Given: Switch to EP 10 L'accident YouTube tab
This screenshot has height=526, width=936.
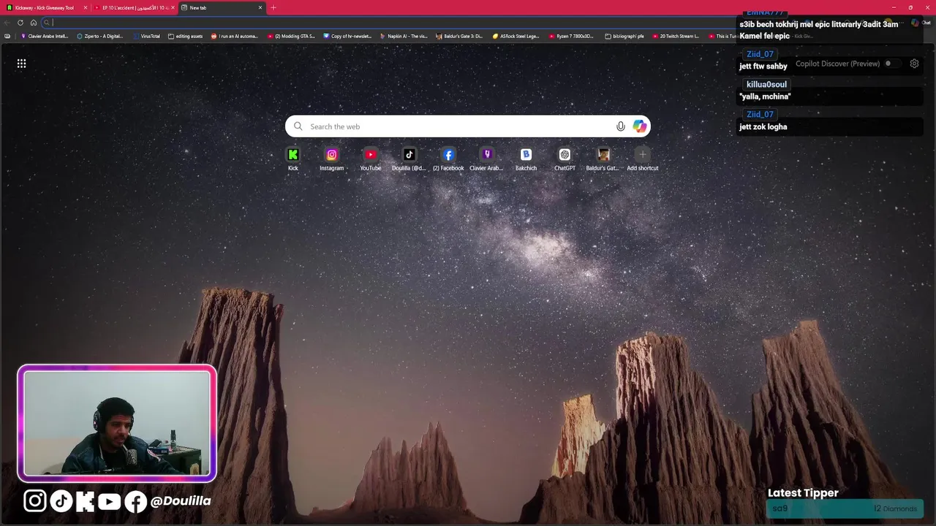Looking at the screenshot, I should (133, 7).
